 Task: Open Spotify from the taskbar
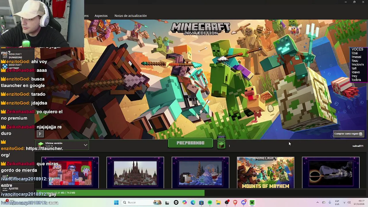(x=210, y=202)
